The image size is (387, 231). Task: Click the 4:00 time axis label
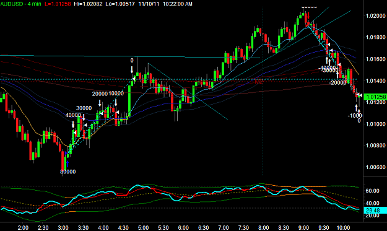point(103,227)
